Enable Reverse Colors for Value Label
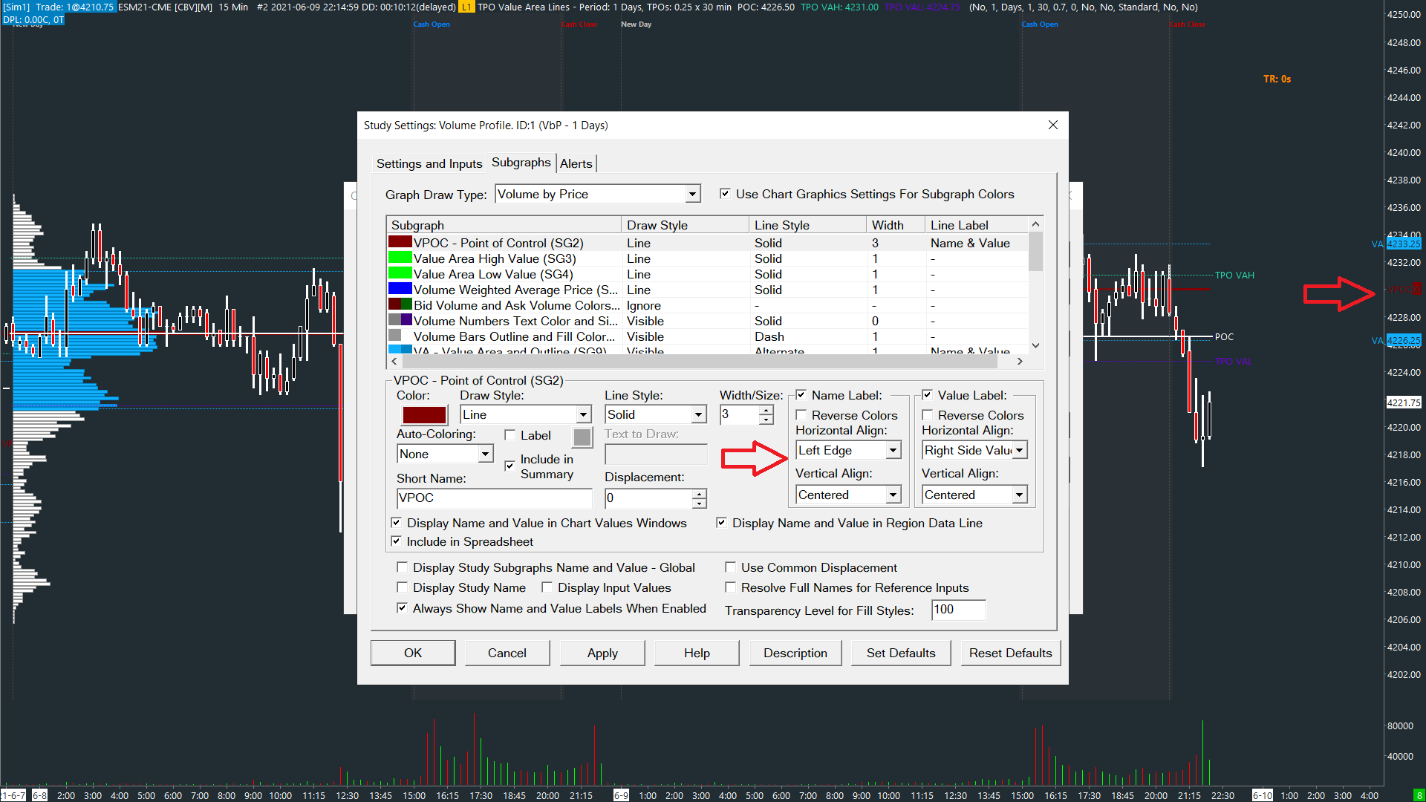 928,415
